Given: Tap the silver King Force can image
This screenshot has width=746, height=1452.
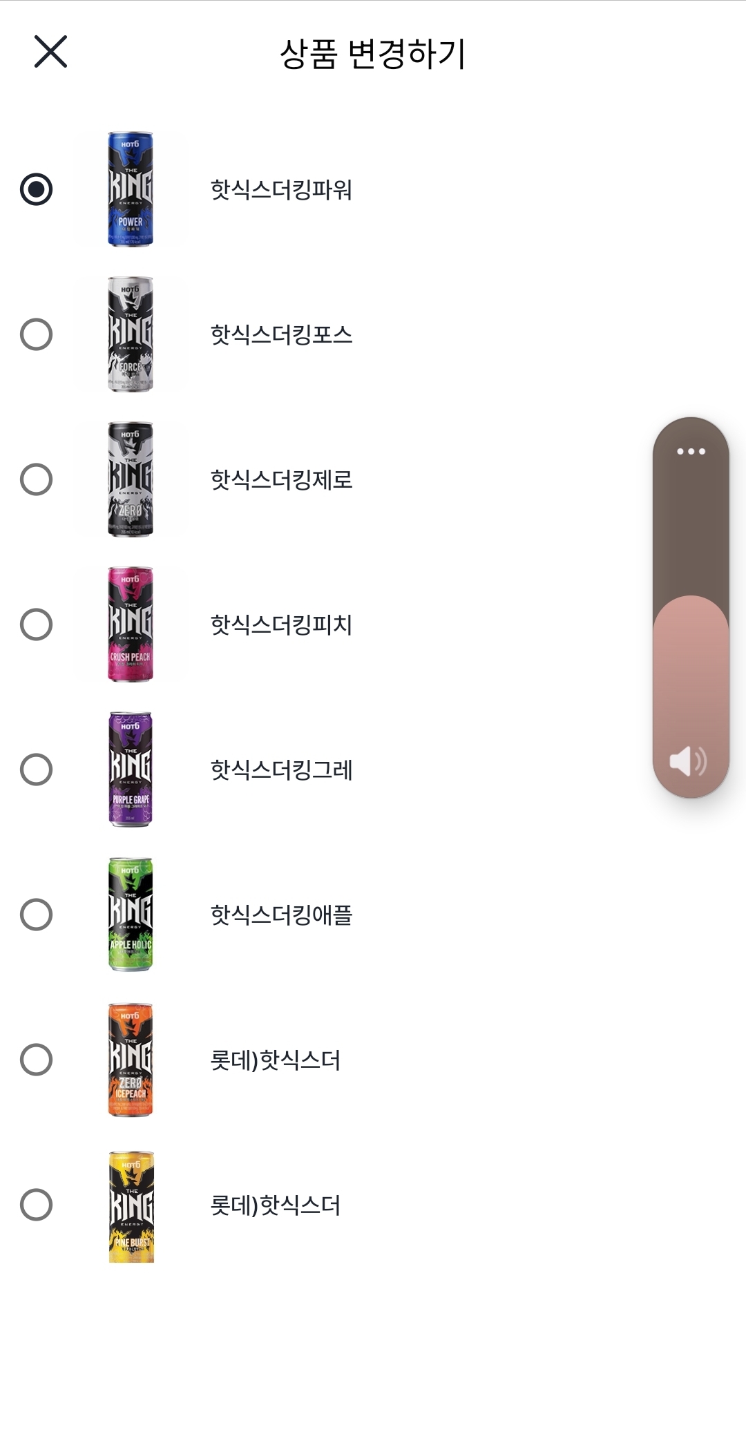Looking at the screenshot, I should 131,334.
